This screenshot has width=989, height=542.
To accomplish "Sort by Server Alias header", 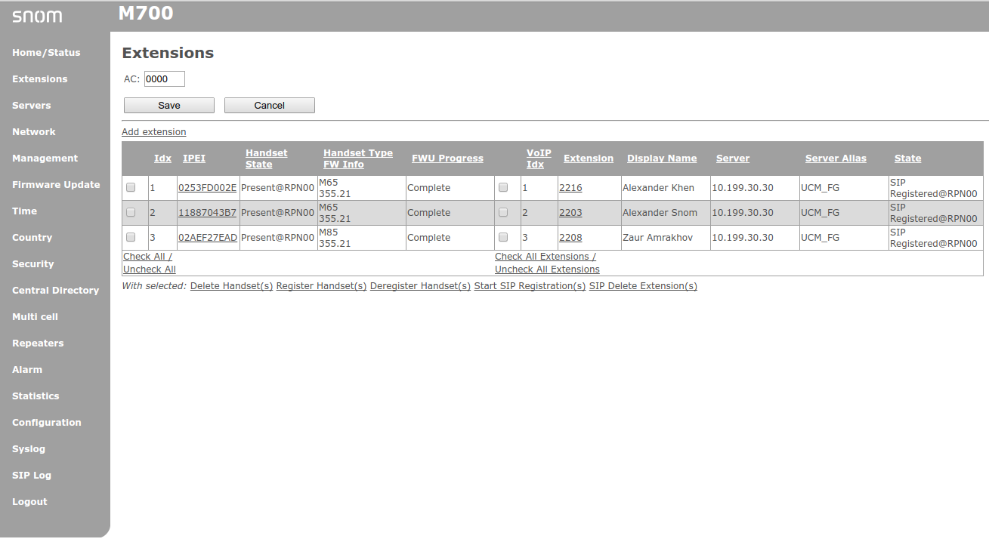I will [x=836, y=159].
